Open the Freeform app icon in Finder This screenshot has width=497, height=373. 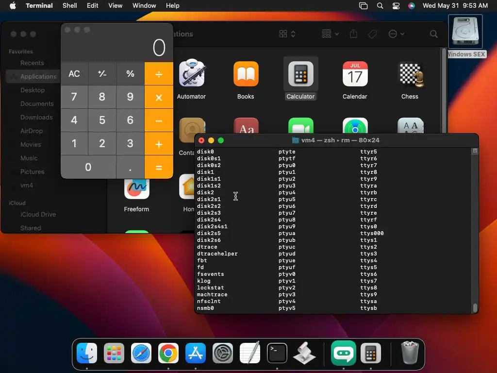pos(136,188)
